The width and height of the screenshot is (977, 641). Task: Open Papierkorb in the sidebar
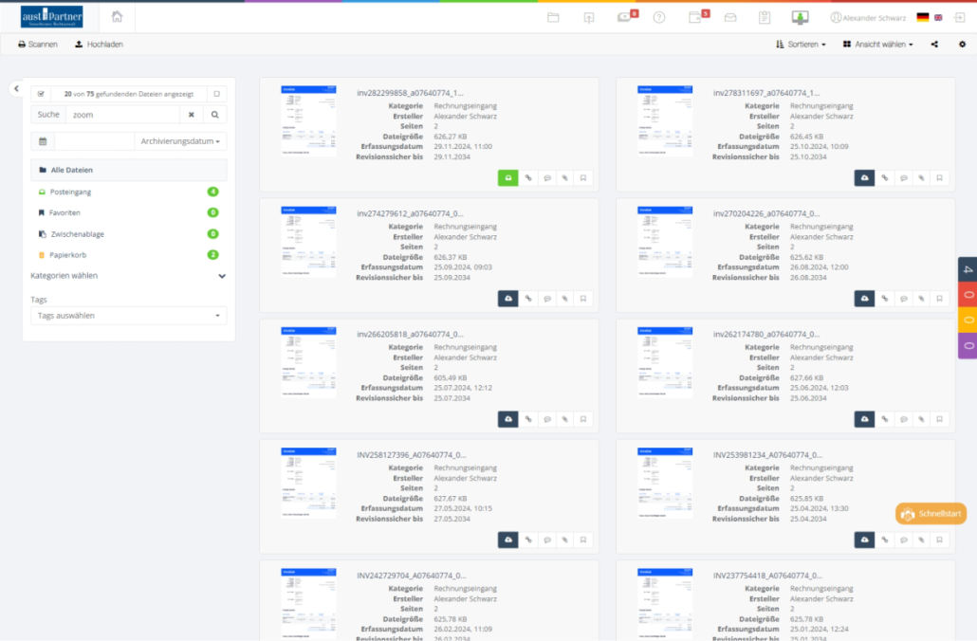67,254
